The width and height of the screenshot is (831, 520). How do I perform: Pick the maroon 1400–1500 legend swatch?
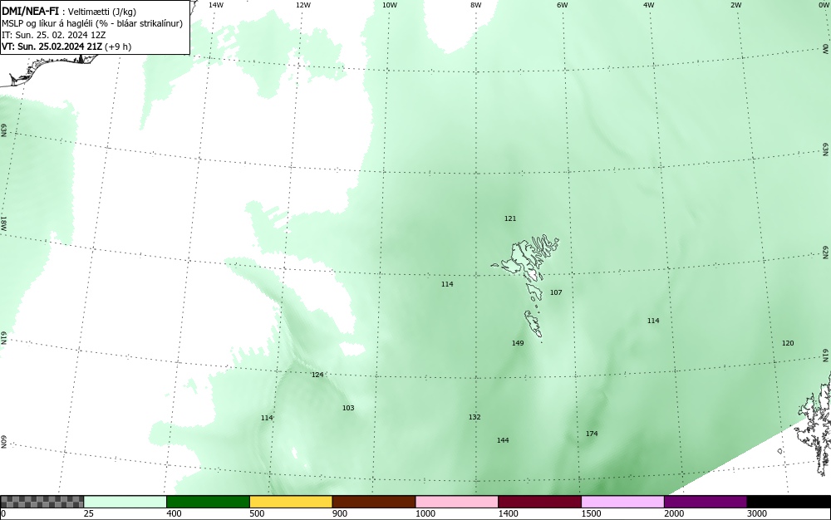pos(539,502)
